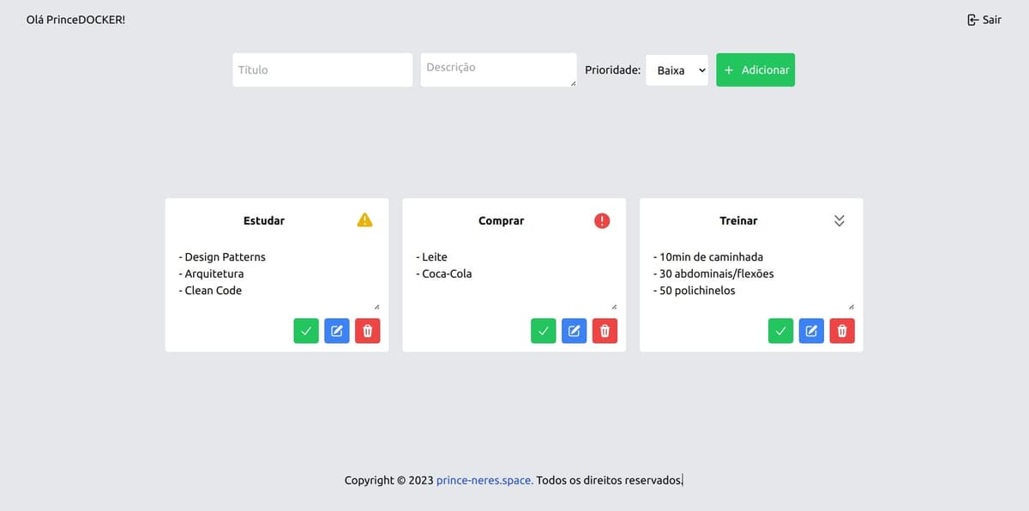This screenshot has height=511, width=1029.
Task: Remove the Comprar task with trash icon
Action: 605,331
